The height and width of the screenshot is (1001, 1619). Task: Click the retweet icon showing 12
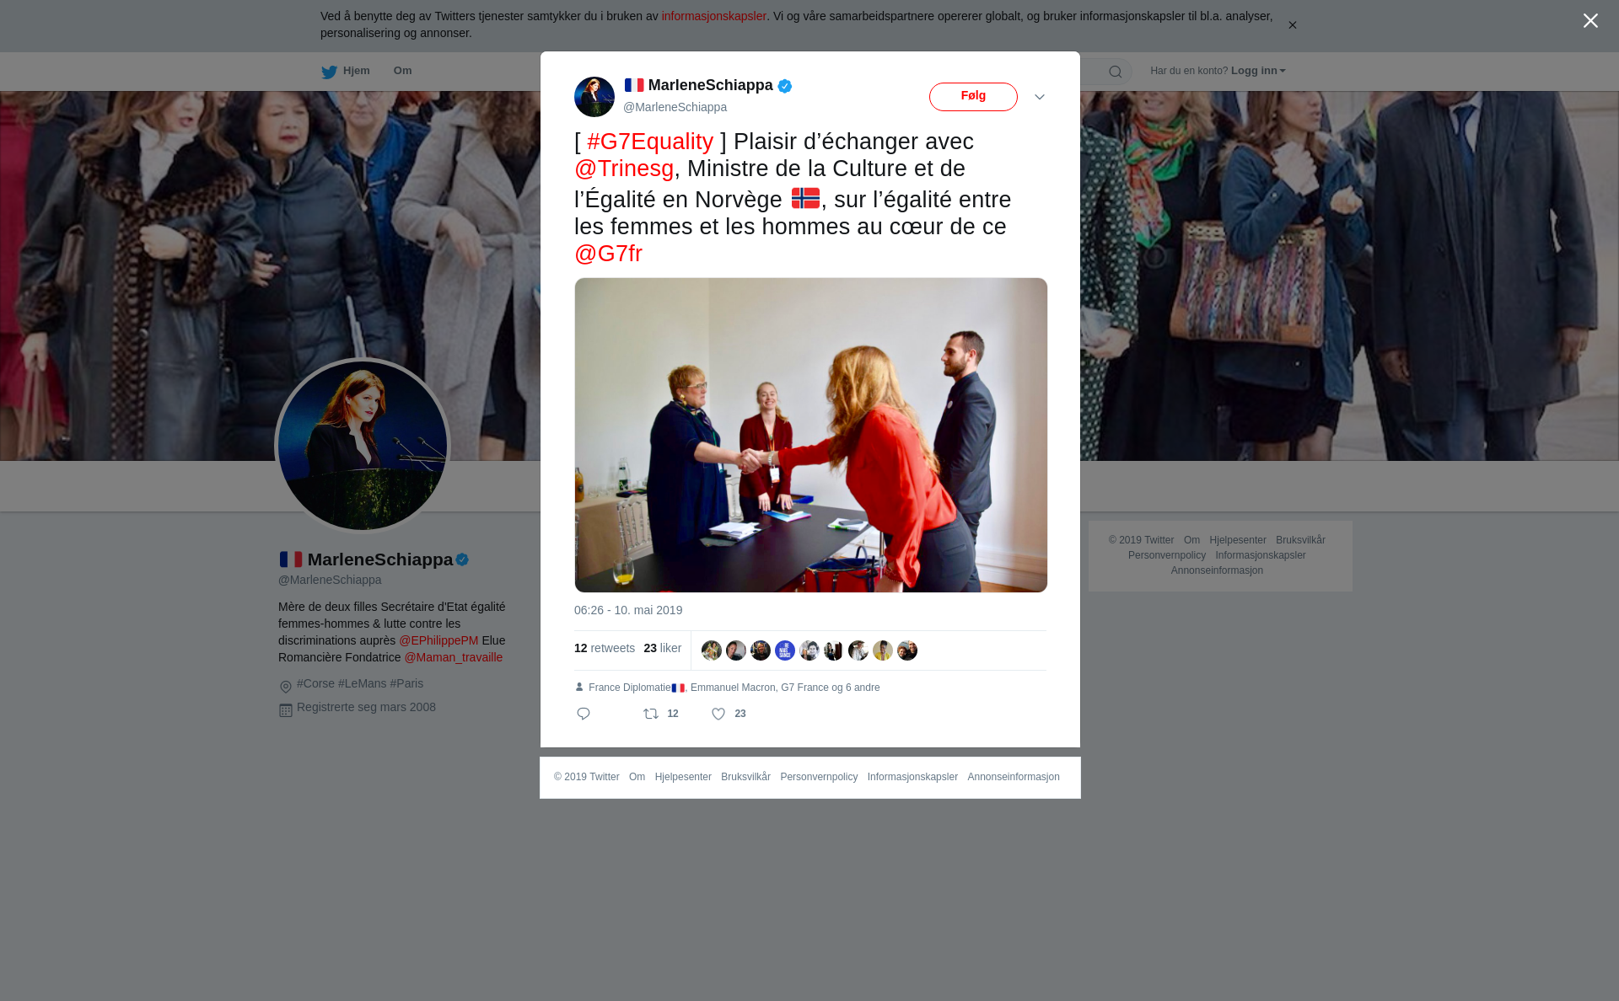tap(651, 714)
